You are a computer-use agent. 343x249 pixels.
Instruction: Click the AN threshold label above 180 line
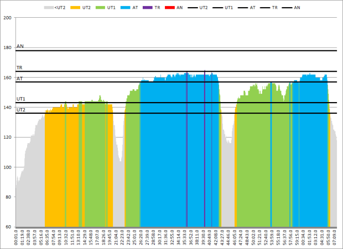(x=20, y=47)
